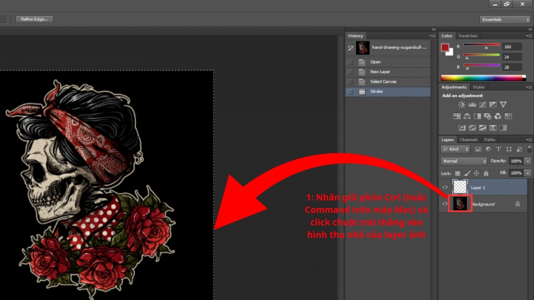Open the Kind filter type dropdown
This screenshot has width=534, height=300.
pyautogui.click(x=456, y=149)
